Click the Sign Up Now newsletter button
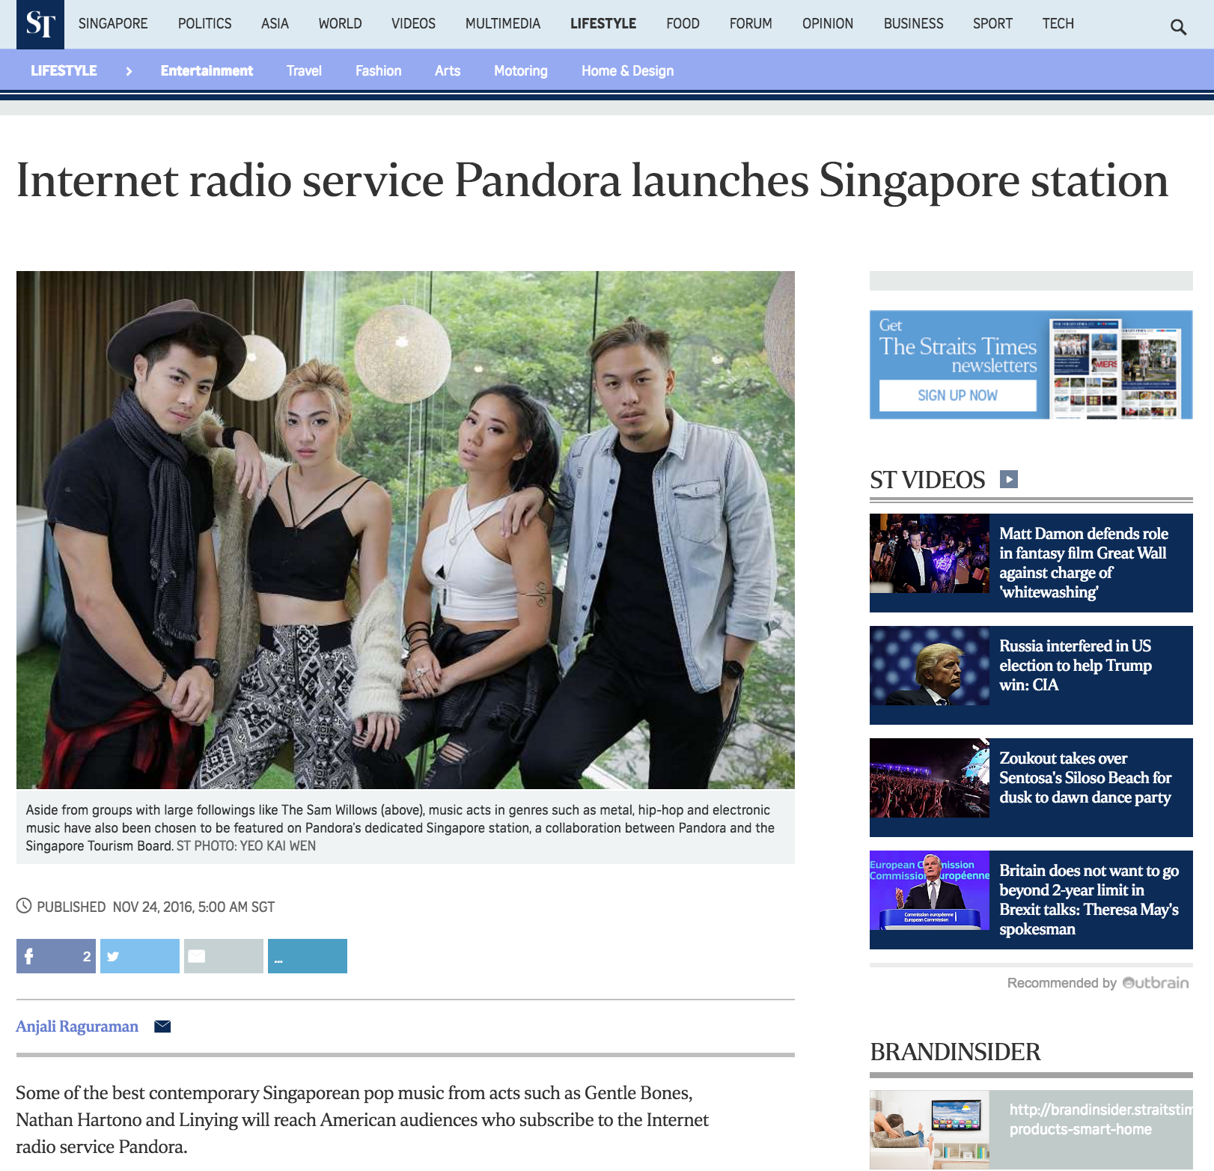This screenshot has height=1171, width=1214. [957, 395]
